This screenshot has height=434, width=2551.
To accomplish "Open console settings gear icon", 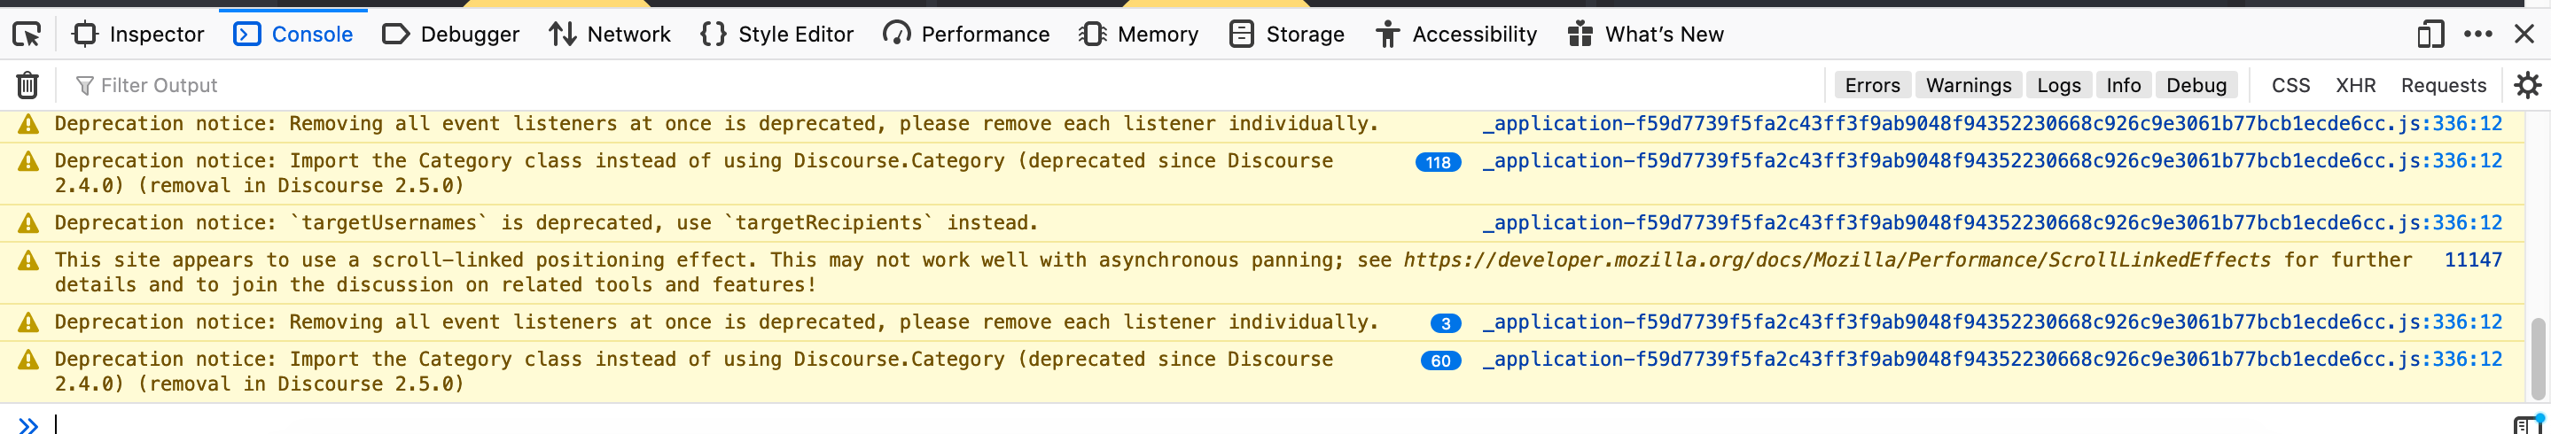I will (2526, 86).
